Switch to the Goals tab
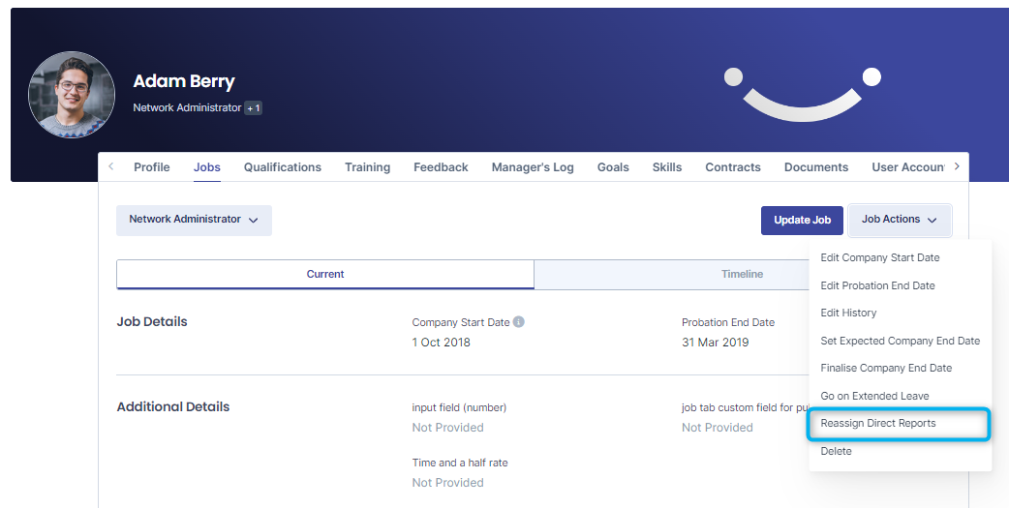The image size is (1009, 508). [613, 167]
